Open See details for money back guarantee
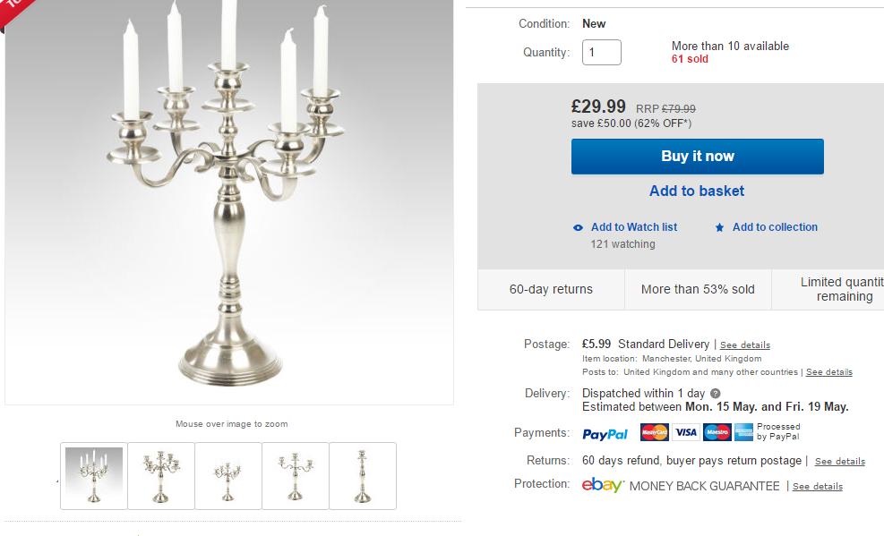This screenshot has width=884, height=536. click(818, 487)
